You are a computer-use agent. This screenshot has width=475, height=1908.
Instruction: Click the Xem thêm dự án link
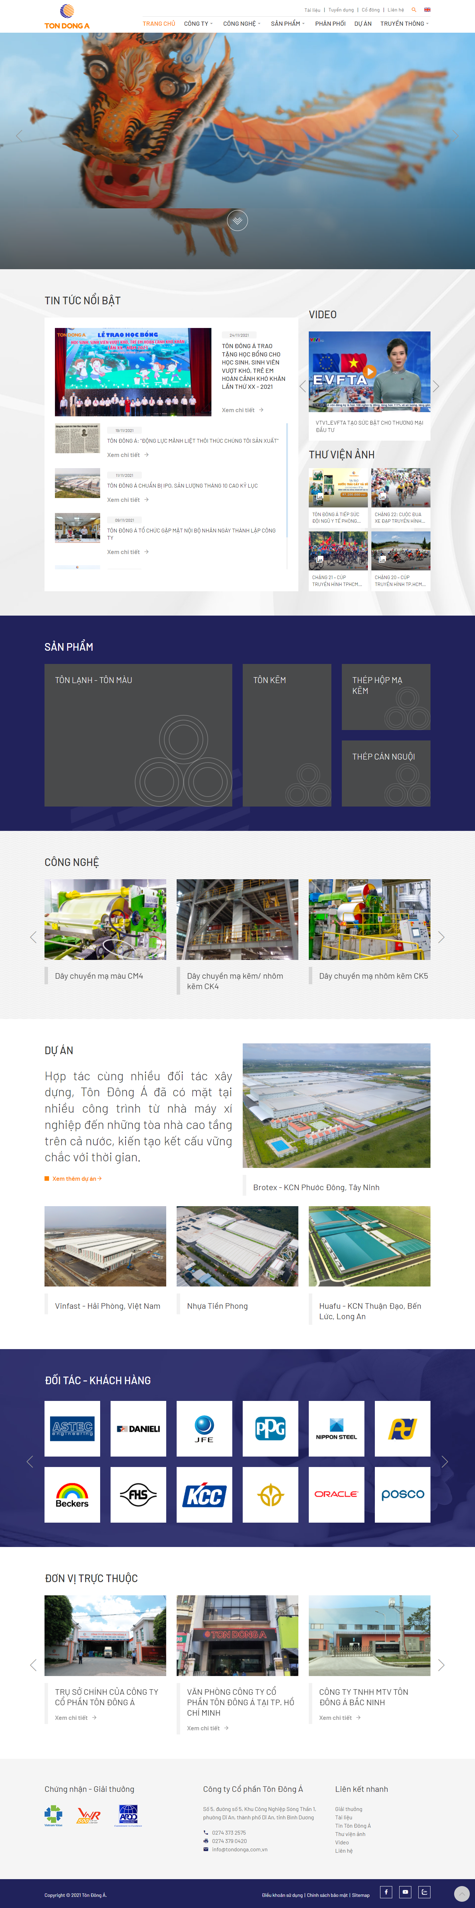[x=77, y=1178]
